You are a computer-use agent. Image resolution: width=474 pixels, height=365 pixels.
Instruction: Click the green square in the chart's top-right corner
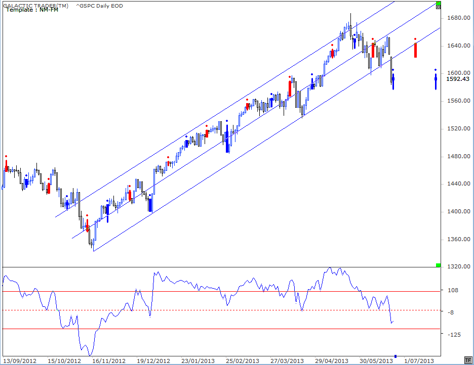(439, 3)
